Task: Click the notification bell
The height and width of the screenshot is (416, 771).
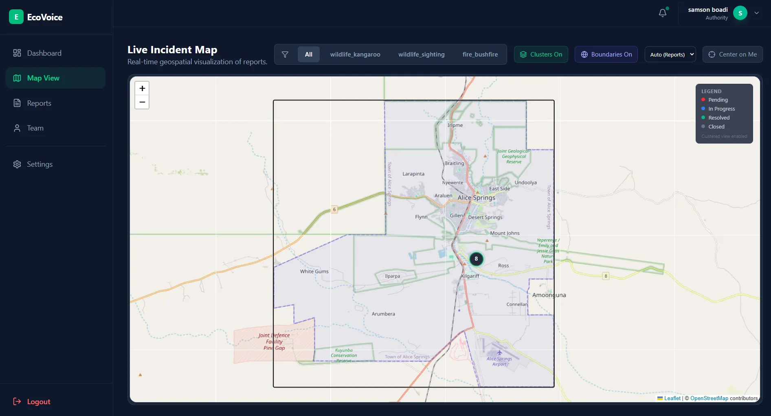Action: pos(662,13)
